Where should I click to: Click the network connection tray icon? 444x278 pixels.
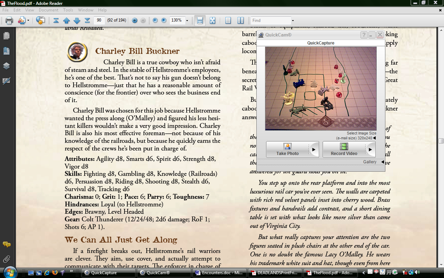411,272
